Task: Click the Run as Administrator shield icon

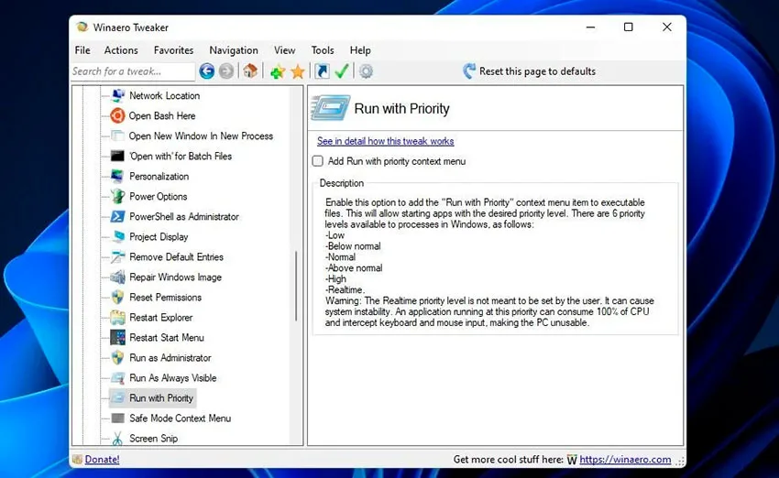Action: click(x=117, y=357)
